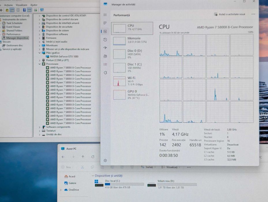Select Disc 1 (C:) performance tile
This screenshot has height=202, width=268.
132,68
